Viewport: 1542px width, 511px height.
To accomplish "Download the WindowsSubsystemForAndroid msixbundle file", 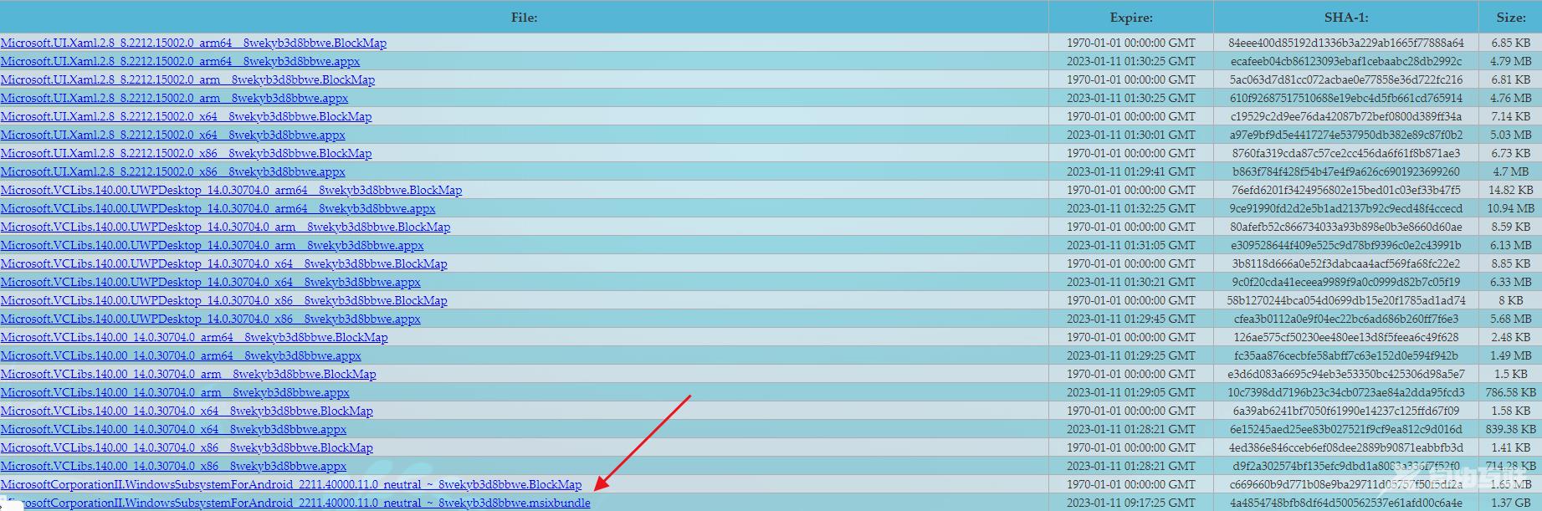I will coord(295,503).
